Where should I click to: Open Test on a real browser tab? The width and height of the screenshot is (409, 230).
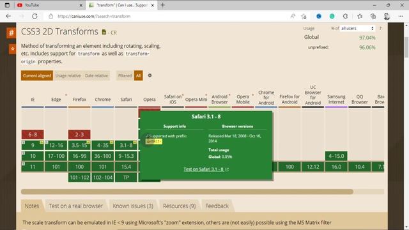coord(75,206)
